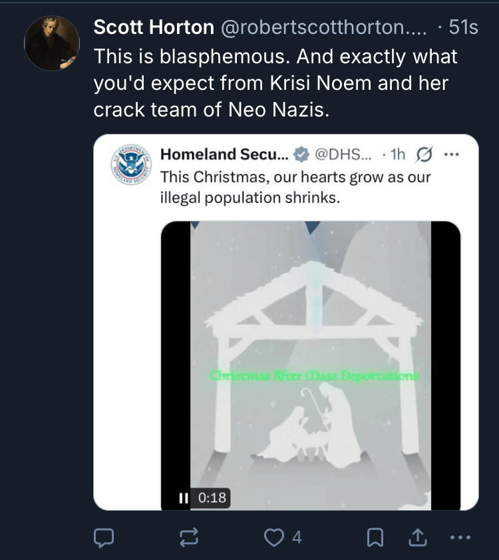Screen dimensions: 499x560
Task: Click the Scott Horton display name
Action: click(154, 27)
